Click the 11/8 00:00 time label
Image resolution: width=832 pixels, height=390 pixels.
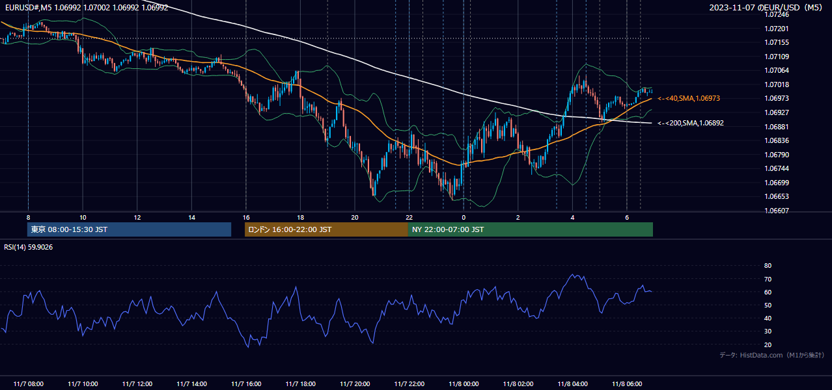click(464, 384)
